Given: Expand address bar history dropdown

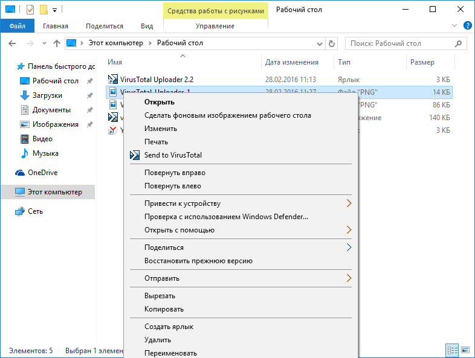Looking at the screenshot, I should (319, 44).
